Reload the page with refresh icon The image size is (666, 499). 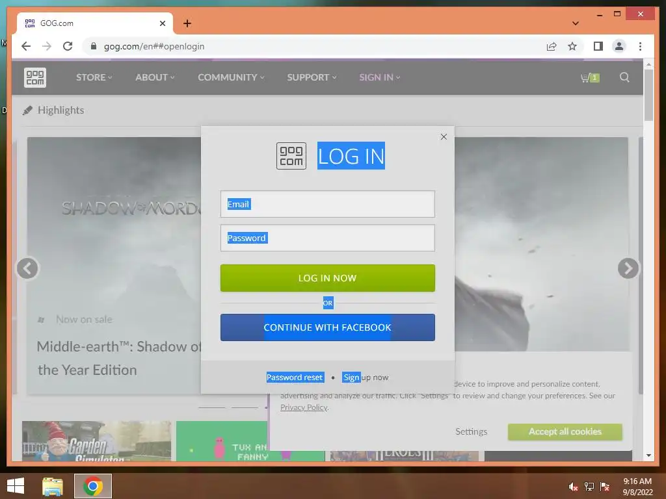[68, 46]
